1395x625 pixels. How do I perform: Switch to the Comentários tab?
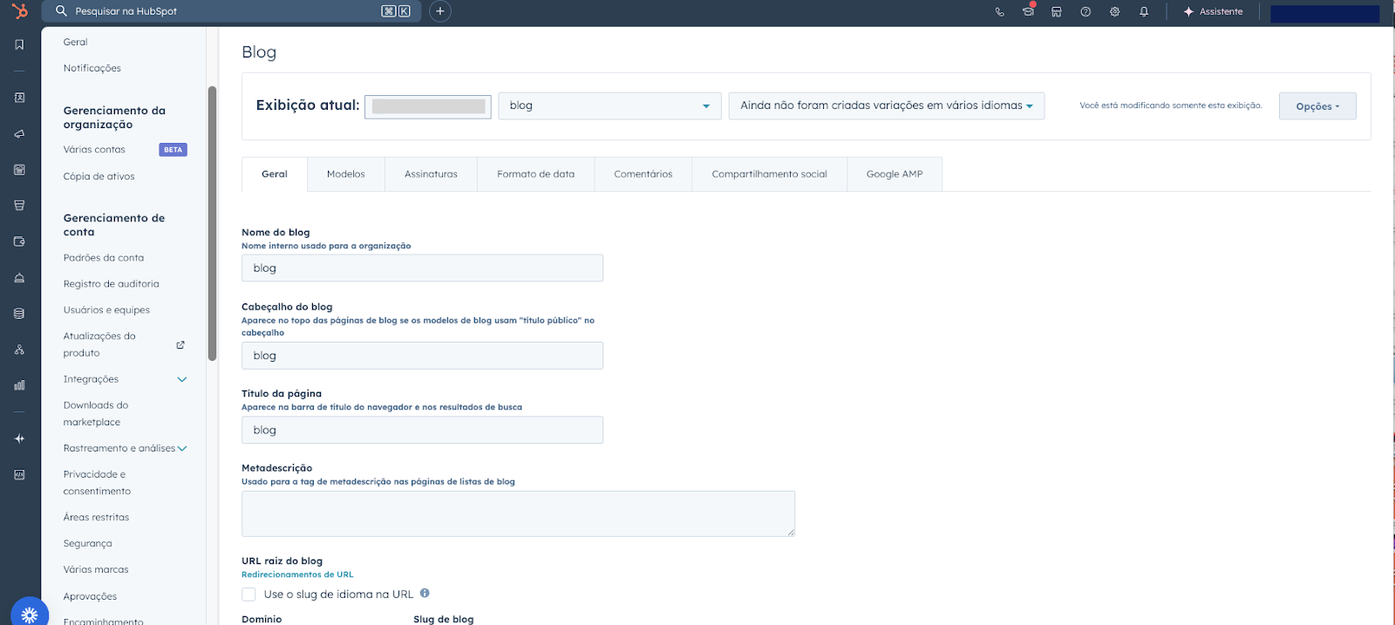click(643, 174)
